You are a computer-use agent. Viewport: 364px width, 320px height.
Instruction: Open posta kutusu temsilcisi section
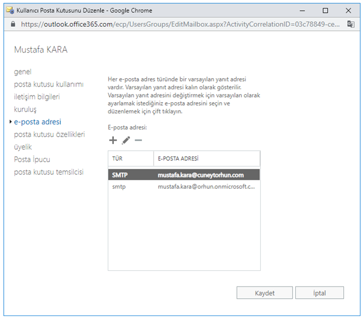[49, 172]
